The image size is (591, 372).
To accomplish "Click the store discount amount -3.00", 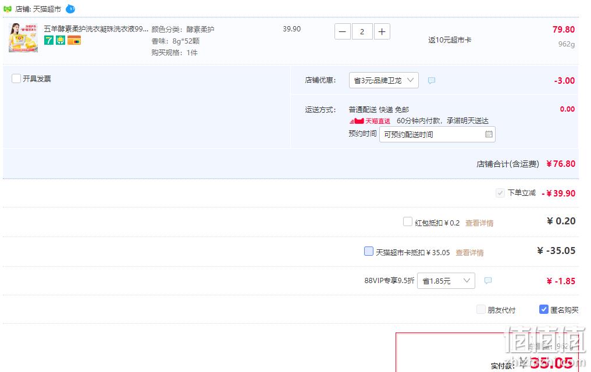I will [564, 81].
